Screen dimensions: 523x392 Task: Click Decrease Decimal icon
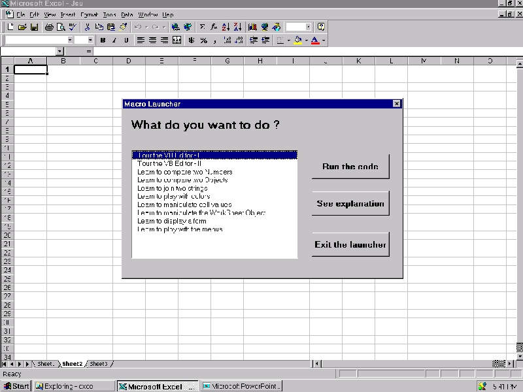239,41
